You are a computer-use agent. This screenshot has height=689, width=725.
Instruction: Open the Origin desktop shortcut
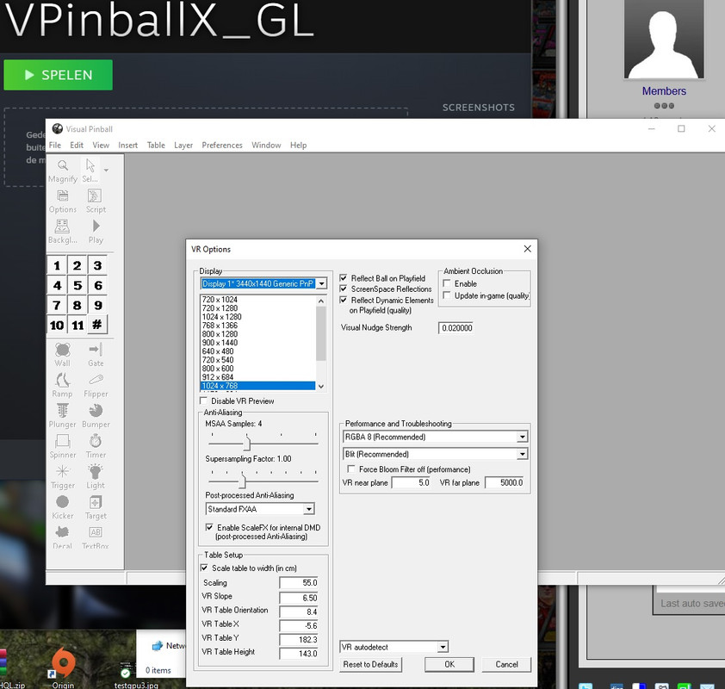click(x=64, y=666)
